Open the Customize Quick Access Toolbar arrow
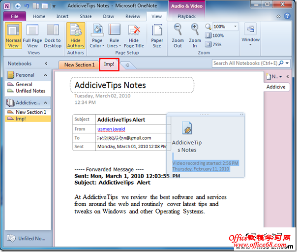297x252 pixels. (54, 6)
